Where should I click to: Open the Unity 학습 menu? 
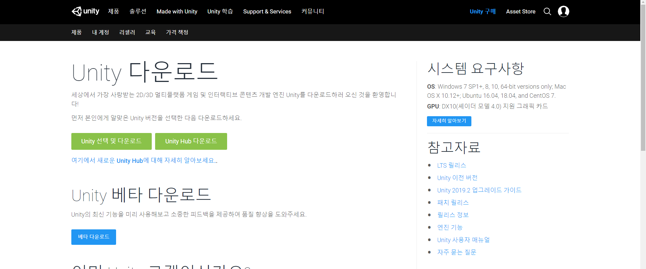pos(220,11)
